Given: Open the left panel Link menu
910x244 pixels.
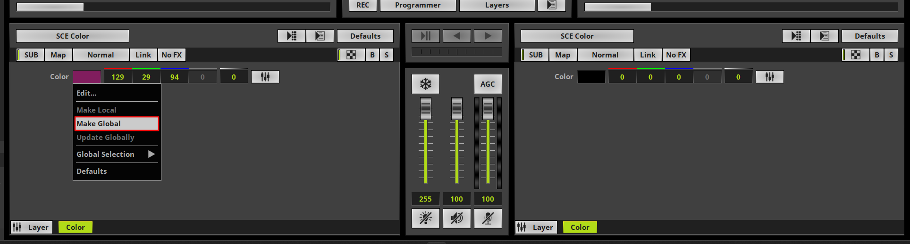Looking at the screenshot, I should (x=143, y=55).
